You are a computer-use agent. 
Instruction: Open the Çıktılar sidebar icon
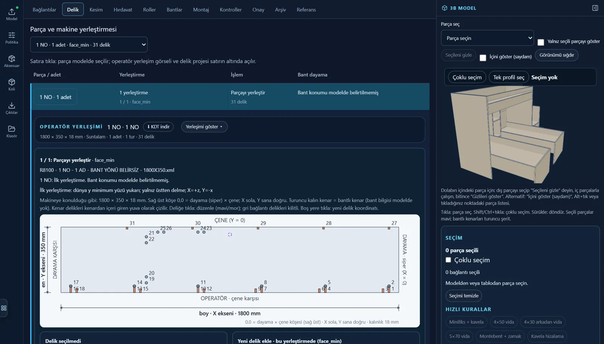[12, 108]
